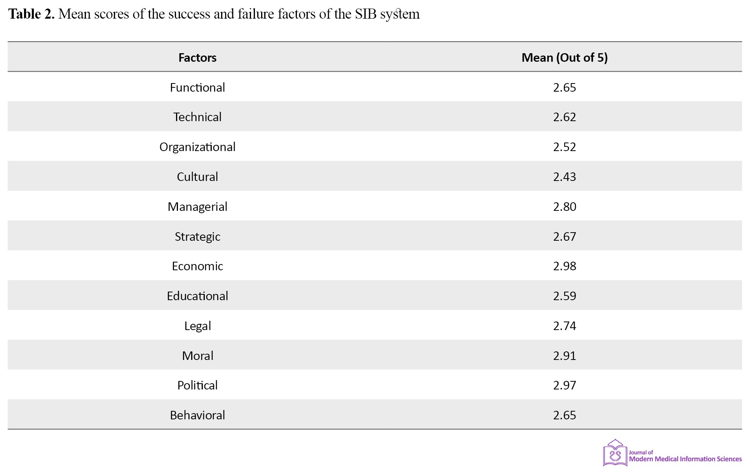Click the Educational factor cell
This screenshot has height=471, width=748.
click(197, 296)
